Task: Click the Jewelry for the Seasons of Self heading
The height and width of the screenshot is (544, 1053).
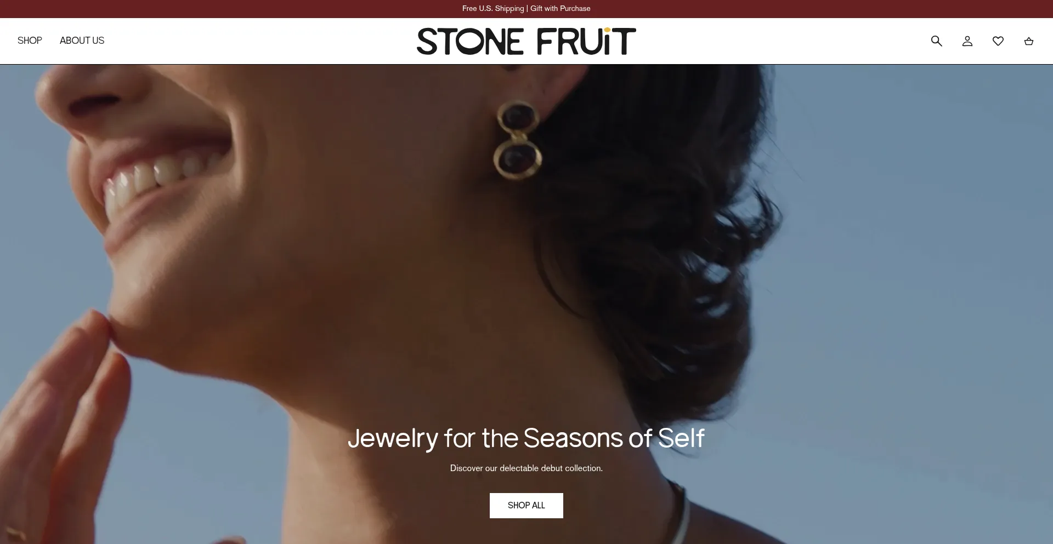Action: pos(526,438)
